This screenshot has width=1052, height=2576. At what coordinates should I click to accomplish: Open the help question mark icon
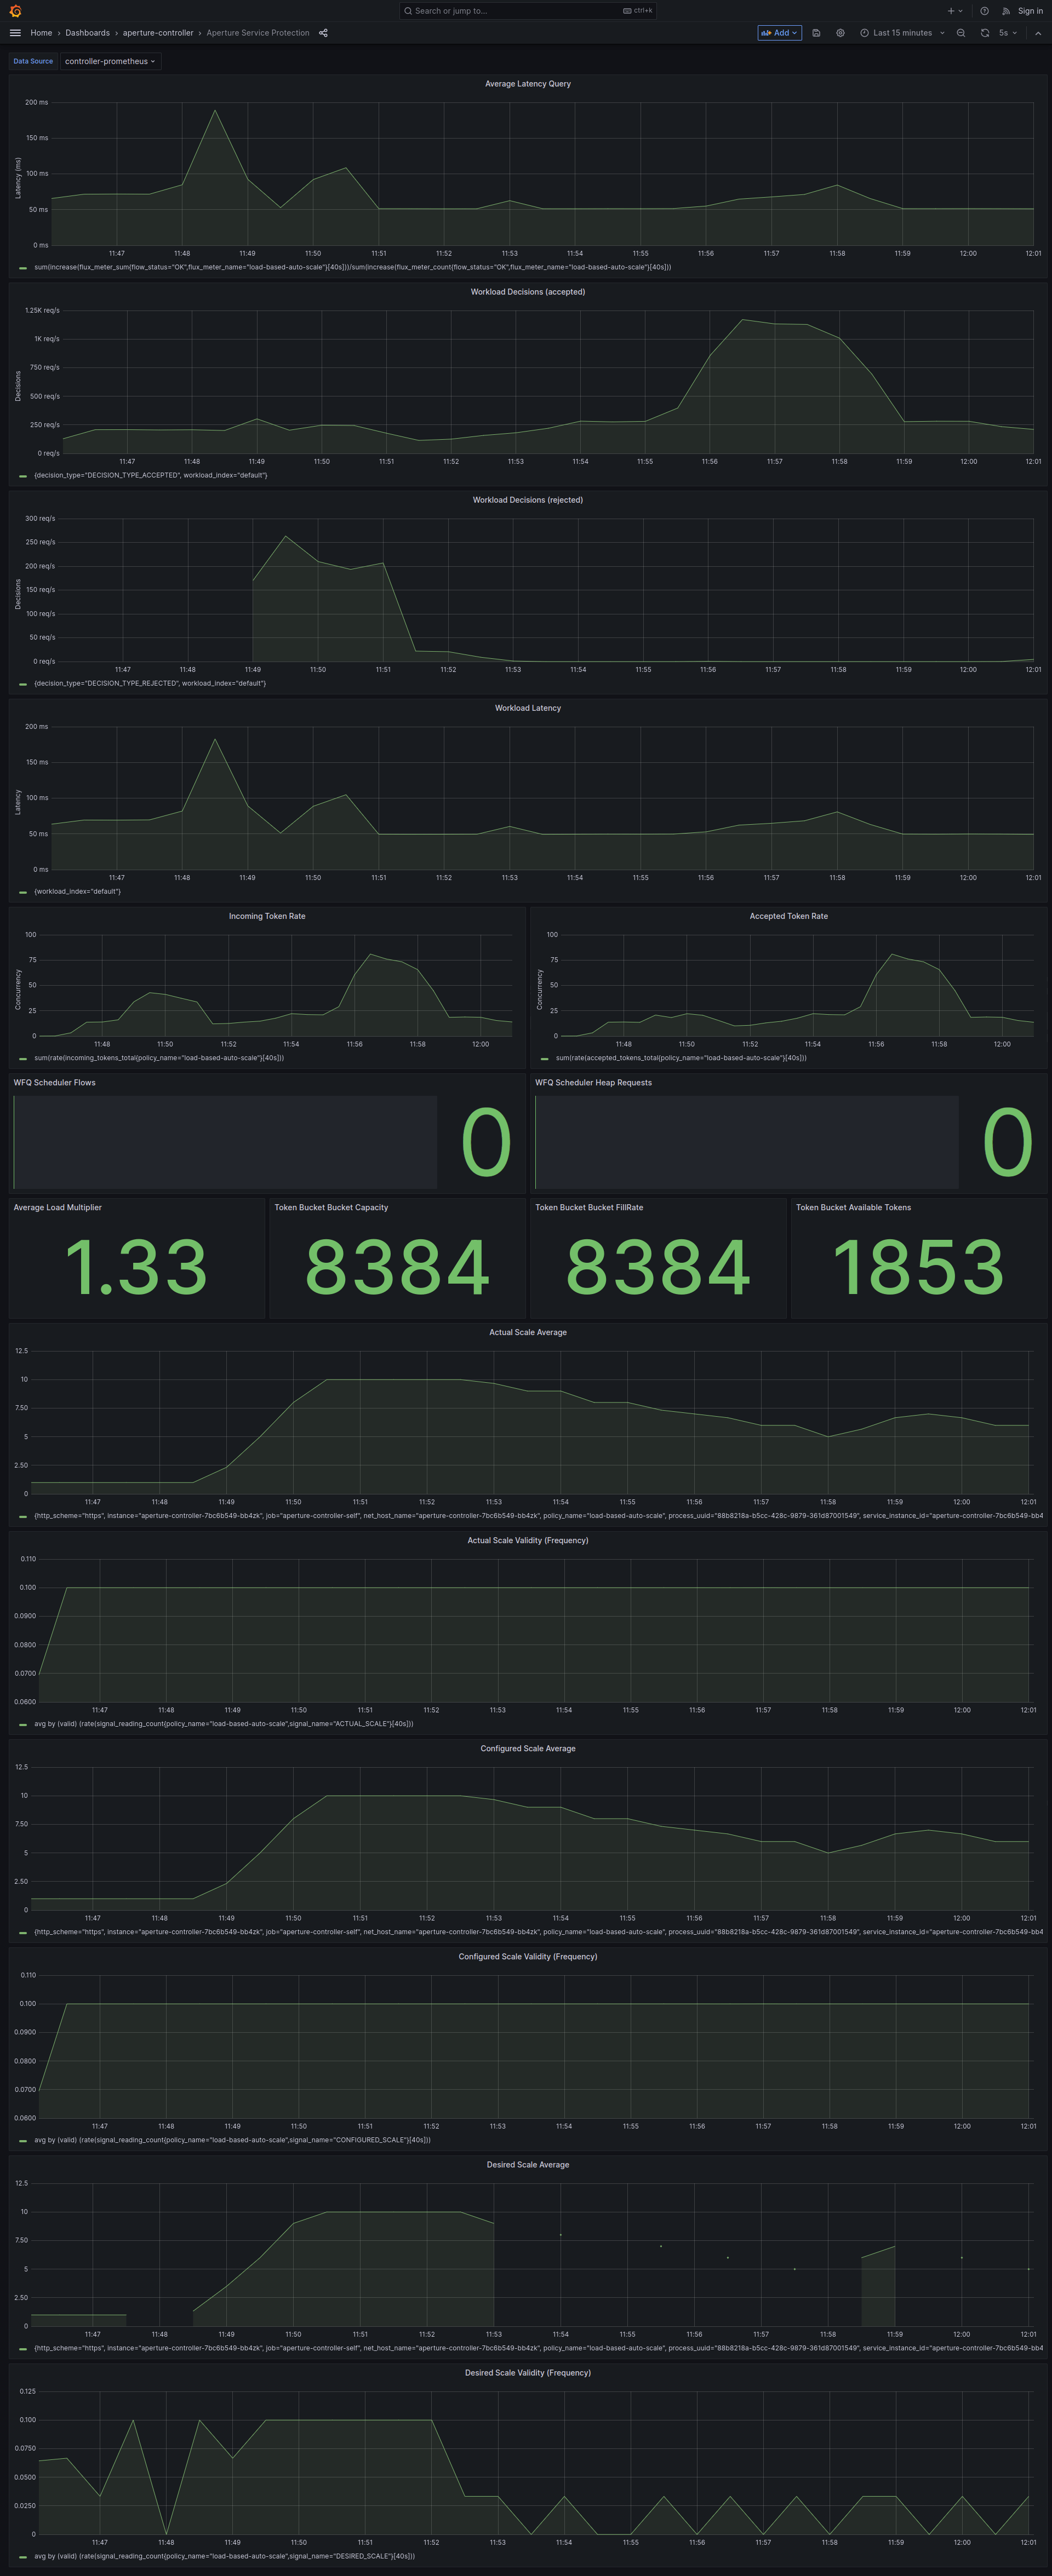(x=984, y=11)
